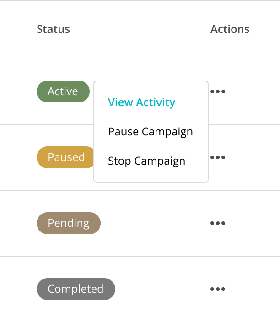The width and height of the screenshot is (280, 322).
Task: Click the yellow Paused status badge
Action: point(65,157)
